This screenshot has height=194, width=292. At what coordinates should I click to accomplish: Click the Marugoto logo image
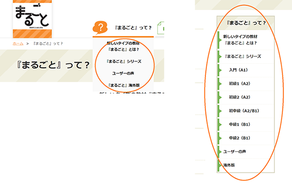pos(32,19)
